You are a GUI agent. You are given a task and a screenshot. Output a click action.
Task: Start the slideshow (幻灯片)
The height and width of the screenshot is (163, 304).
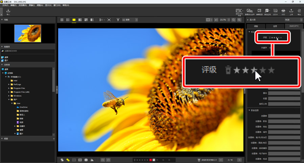point(275,12)
